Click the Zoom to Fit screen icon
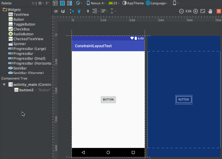Image resolution: width=222 pixels, height=159 pixels. click(203, 11)
